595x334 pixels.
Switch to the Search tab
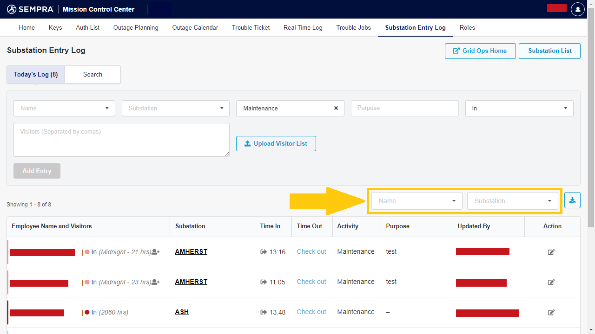[x=93, y=74]
